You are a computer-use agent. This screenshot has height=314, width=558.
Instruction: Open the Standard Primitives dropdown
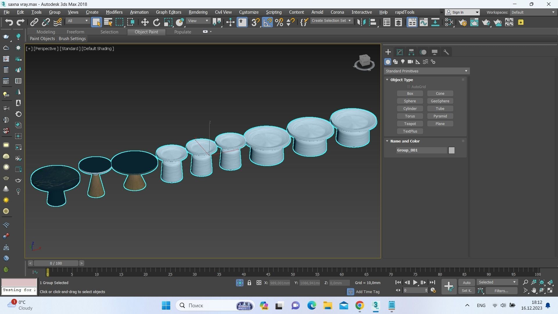tap(426, 71)
